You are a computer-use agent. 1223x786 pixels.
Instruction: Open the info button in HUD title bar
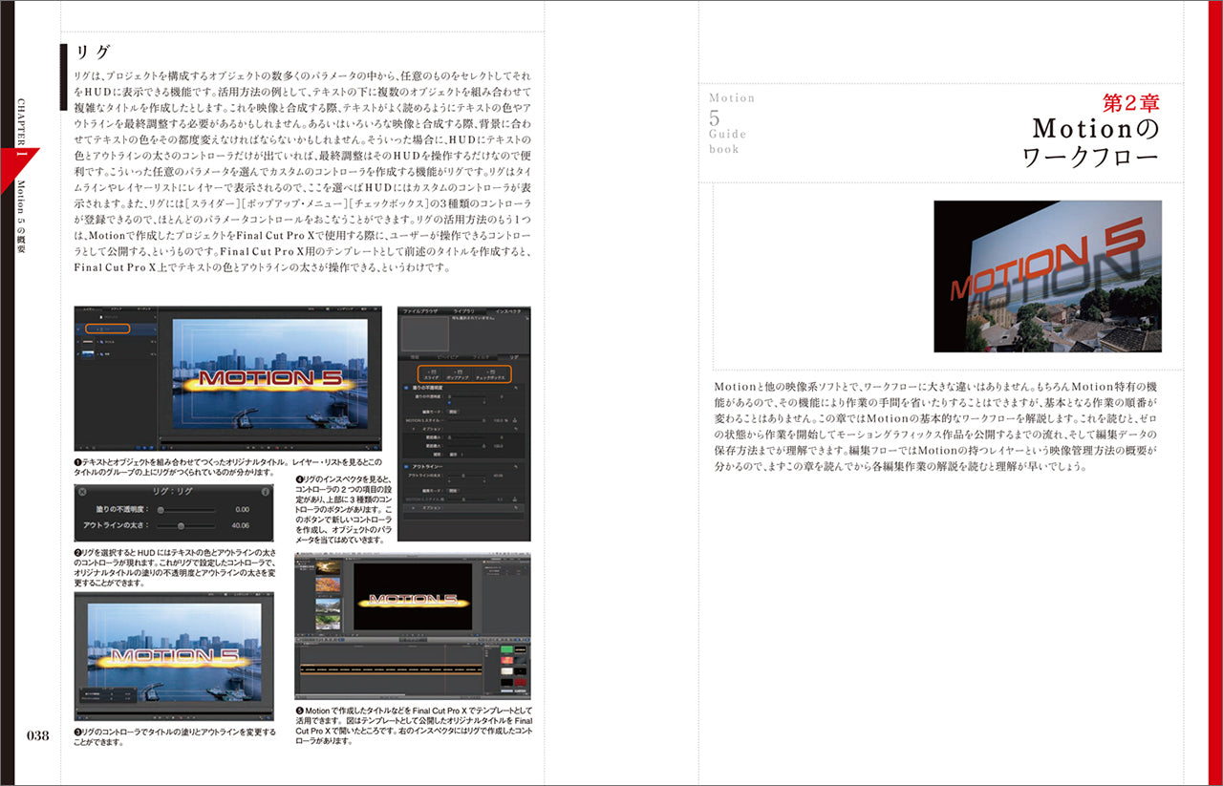[x=265, y=492]
